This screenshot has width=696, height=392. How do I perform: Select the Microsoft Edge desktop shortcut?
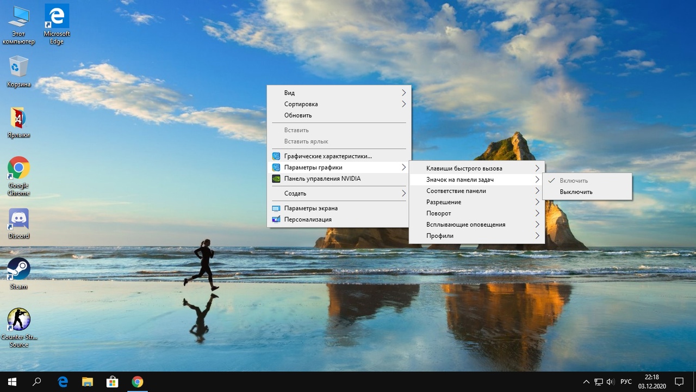coord(57,26)
